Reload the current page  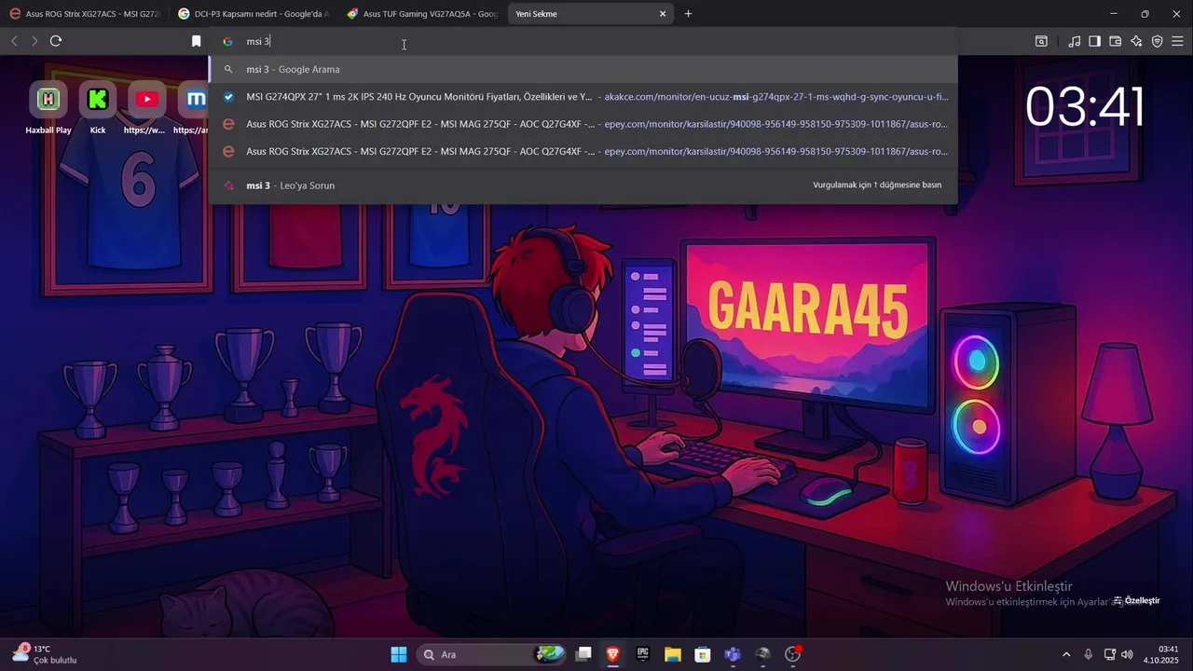tap(56, 41)
